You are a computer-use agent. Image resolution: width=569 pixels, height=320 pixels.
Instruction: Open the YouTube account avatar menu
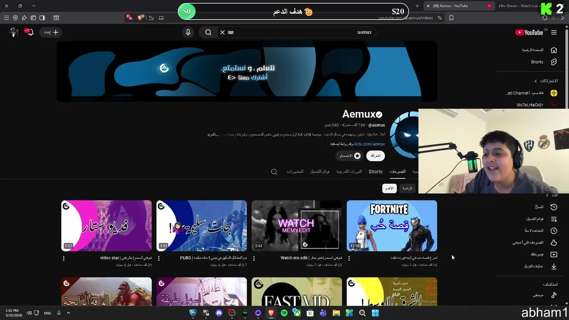pyautogui.click(x=13, y=32)
